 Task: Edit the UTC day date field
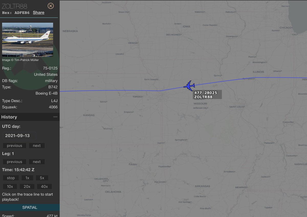point(19,136)
